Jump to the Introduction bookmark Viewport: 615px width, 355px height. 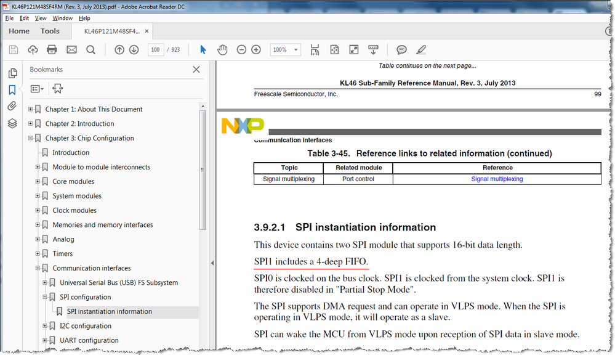[x=71, y=153]
